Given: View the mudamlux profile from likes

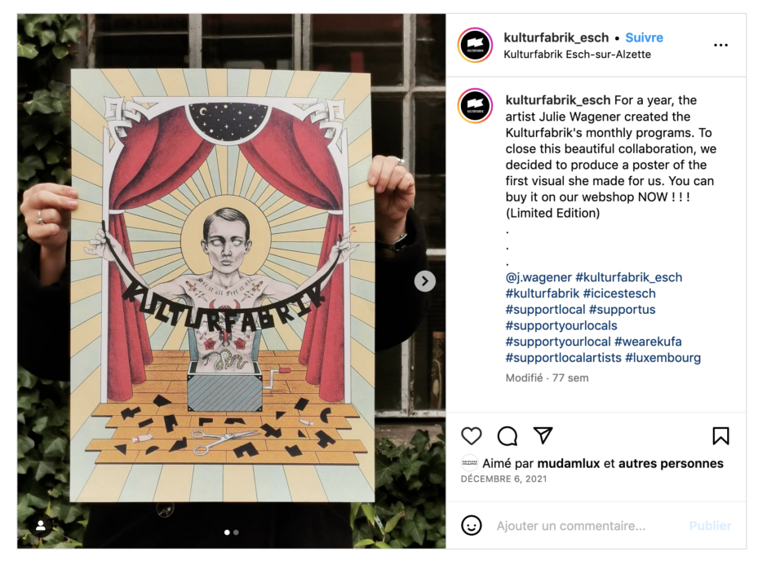Looking at the screenshot, I should (569, 463).
